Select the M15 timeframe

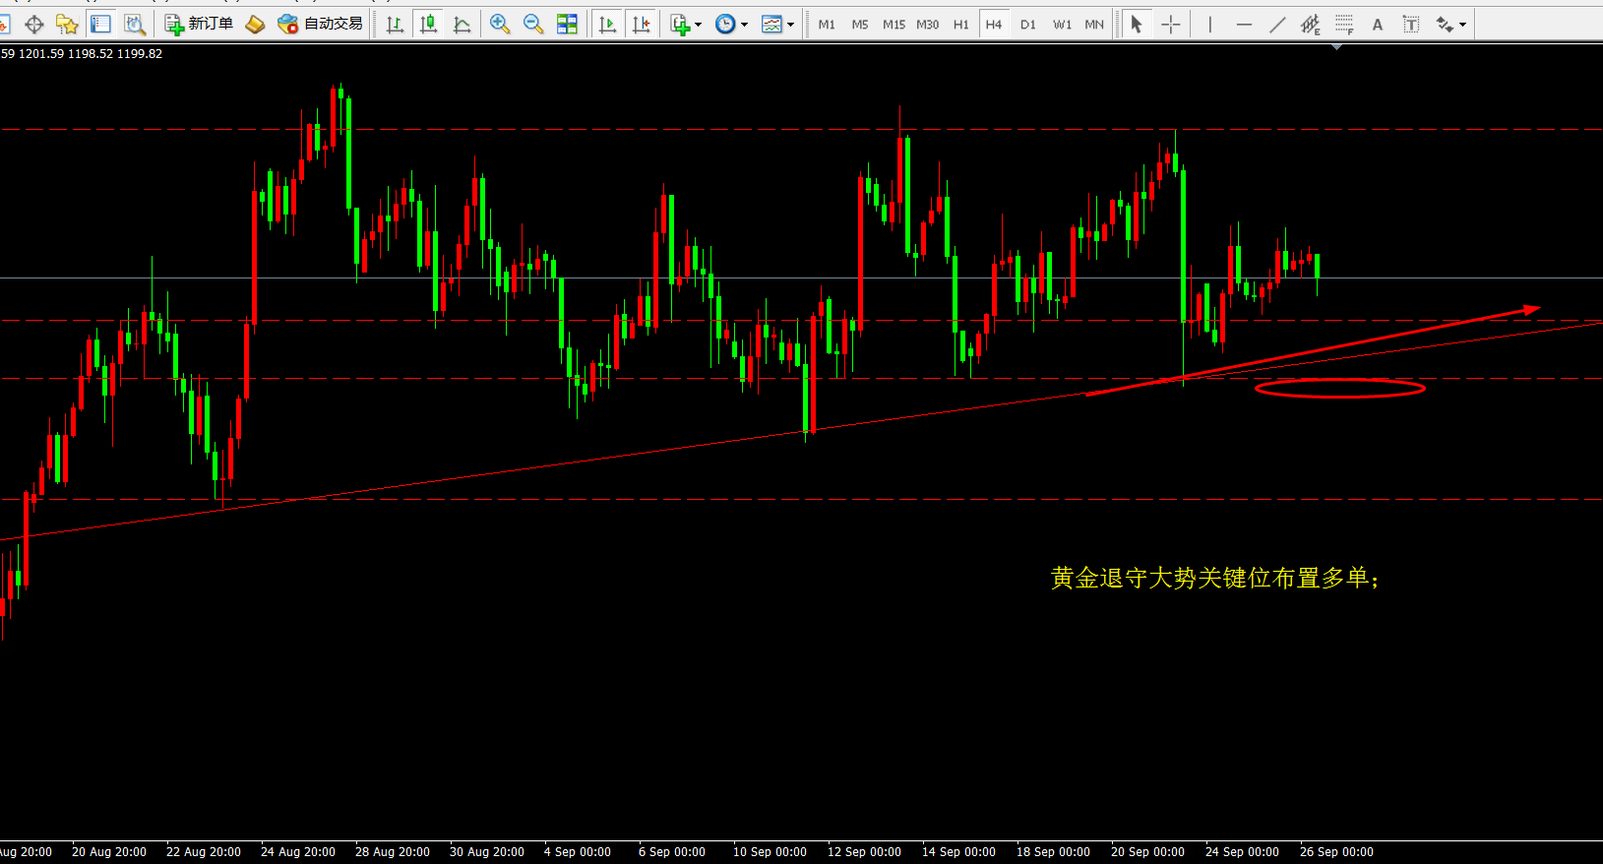pyautogui.click(x=894, y=25)
